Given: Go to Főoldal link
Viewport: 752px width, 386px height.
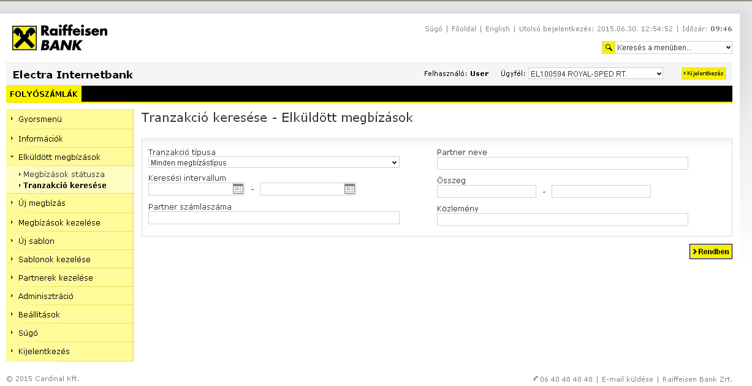Looking at the screenshot, I should click(x=464, y=29).
